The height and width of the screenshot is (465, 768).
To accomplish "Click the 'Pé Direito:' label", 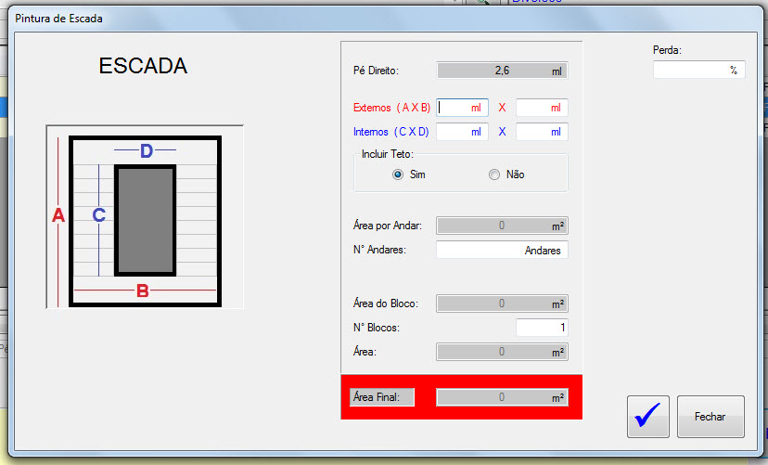I will click(x=376, y=71).
